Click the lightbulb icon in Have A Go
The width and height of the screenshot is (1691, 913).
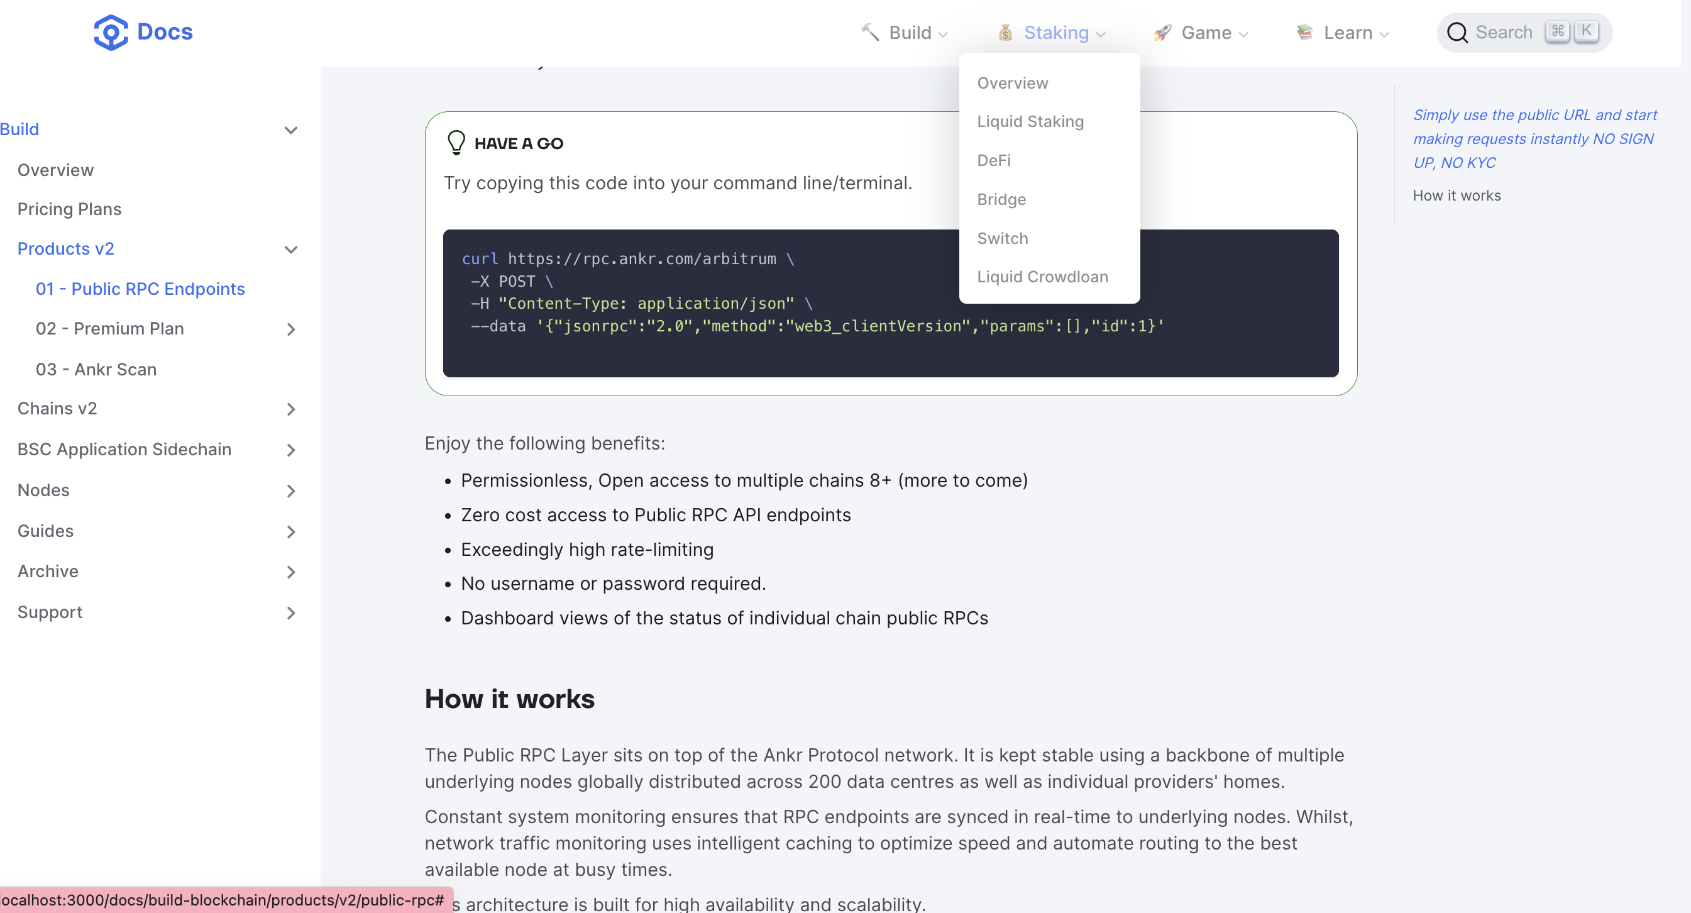456,143
